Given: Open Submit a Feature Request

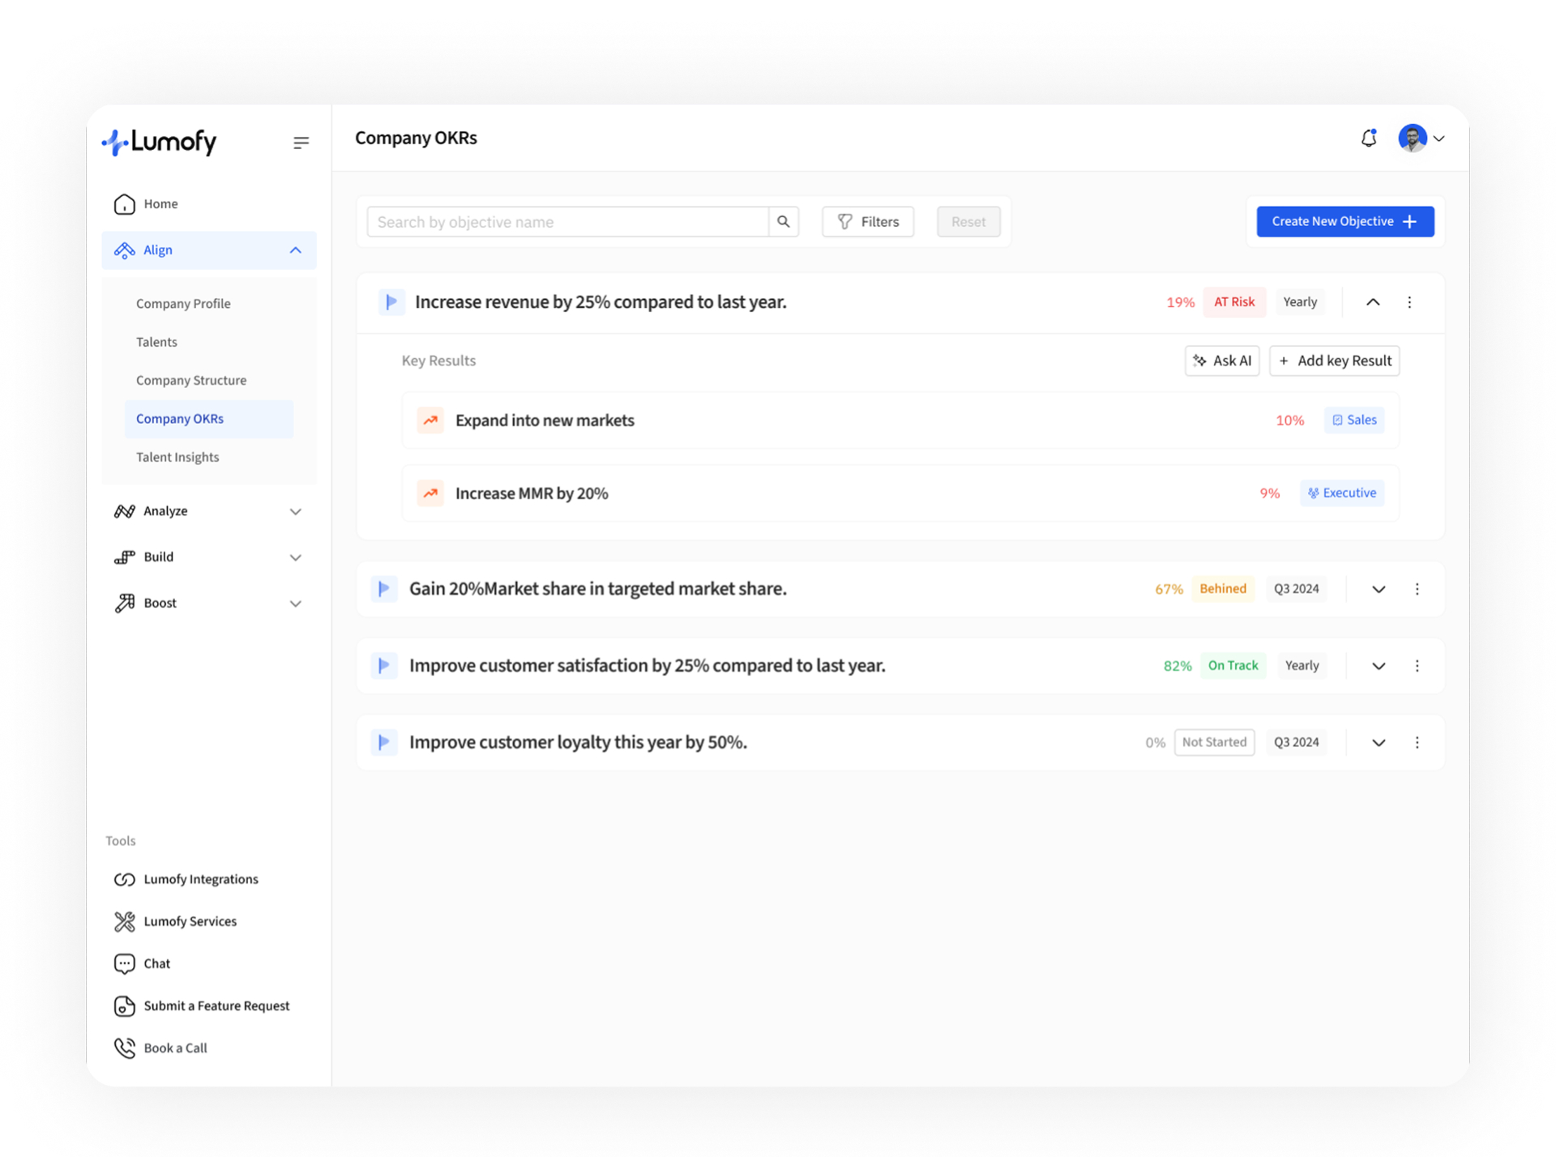Looking at the screenshot, I should pos(216,1005).
